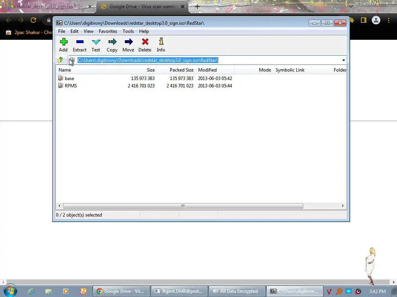Click the 7-Zip scrollbar right arrow

point(343,206)
